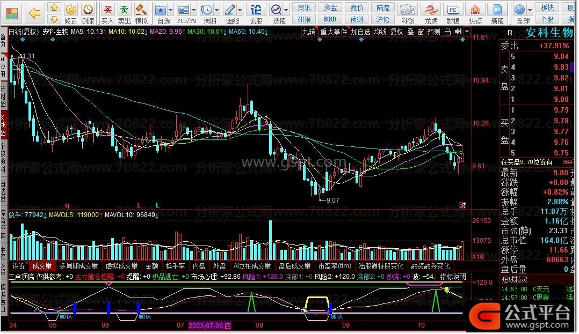Click the lock icon on chart toolbar
The width and height of the screenshot is (579, 334).
(x=447, y=32)
